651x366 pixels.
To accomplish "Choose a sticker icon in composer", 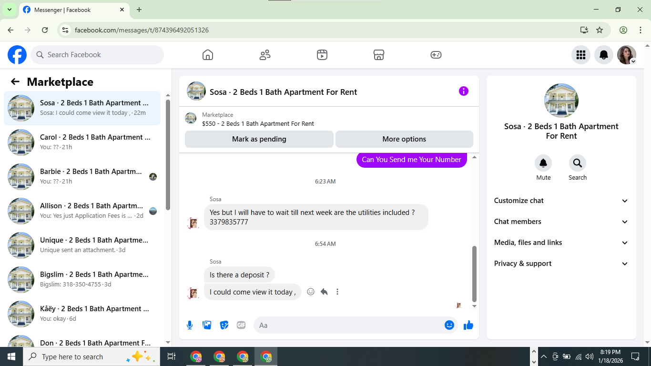I will (224, 325).
